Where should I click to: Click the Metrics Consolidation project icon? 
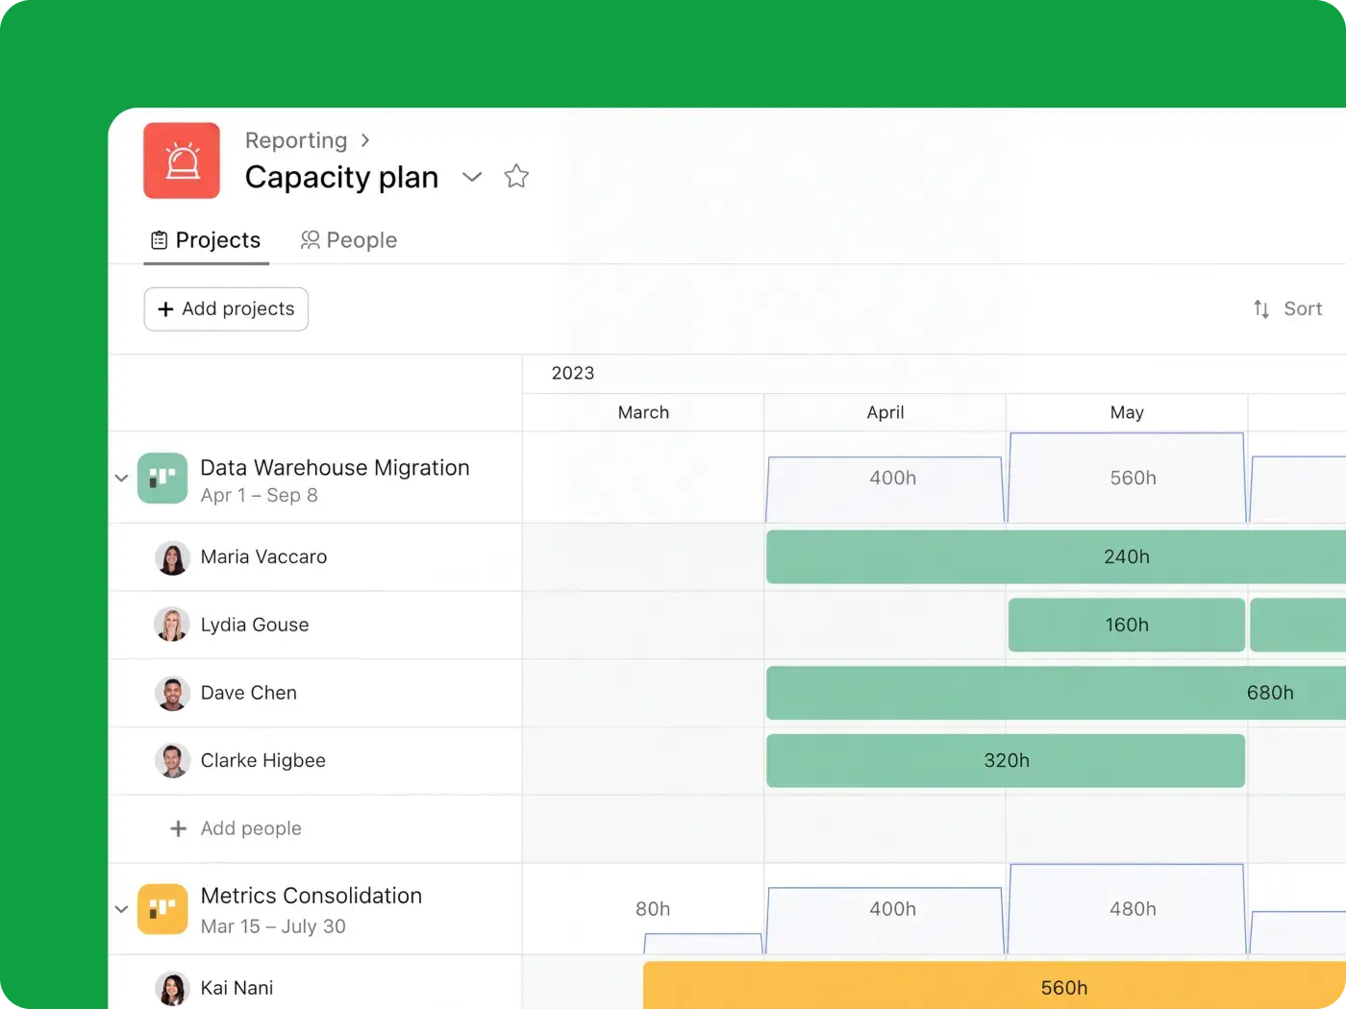click(162, 909)
